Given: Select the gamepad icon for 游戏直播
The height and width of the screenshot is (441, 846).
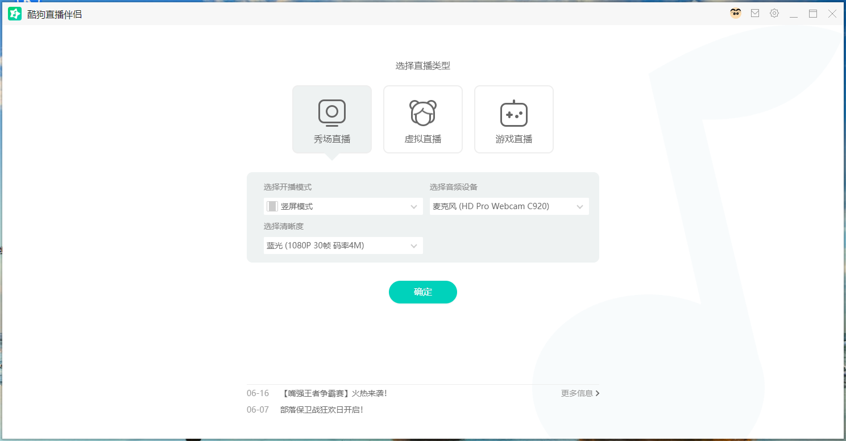Looking at the screenshot, I should tap(514, 114).
